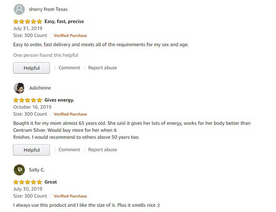Screen dimensions: 276x212
Task: Open the Julichinne reviewer name
Action: tap(40, 88)
